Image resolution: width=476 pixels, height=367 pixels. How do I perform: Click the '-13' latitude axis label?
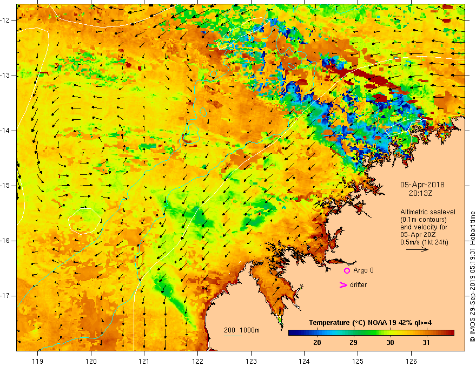point(5,76)
